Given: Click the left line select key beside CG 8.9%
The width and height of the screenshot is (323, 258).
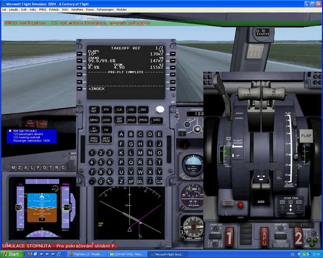Looking at the screenshot, I should tap(80, 68).
